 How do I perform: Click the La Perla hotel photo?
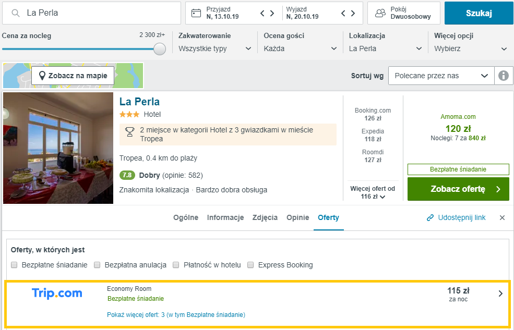pyautogui.click(x=58, y=148)
